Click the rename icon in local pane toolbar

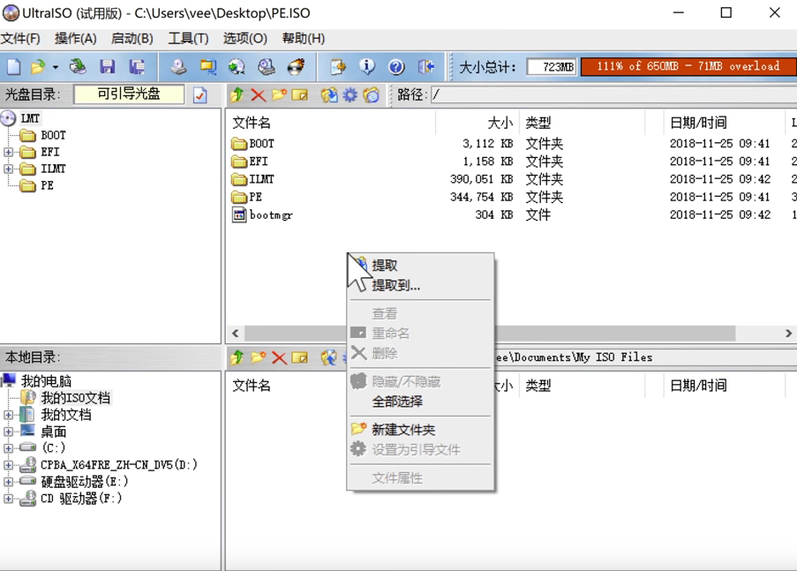click(300, 357)
